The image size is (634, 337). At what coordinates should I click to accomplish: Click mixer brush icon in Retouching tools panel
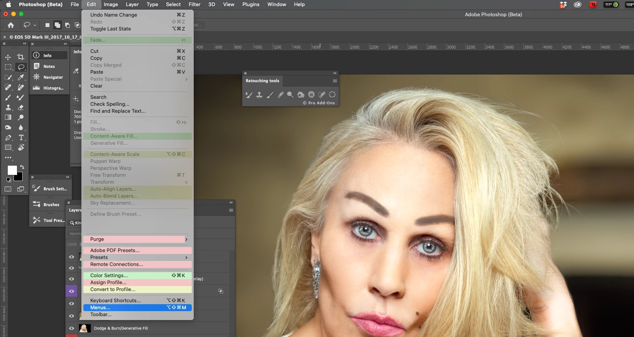249,95
